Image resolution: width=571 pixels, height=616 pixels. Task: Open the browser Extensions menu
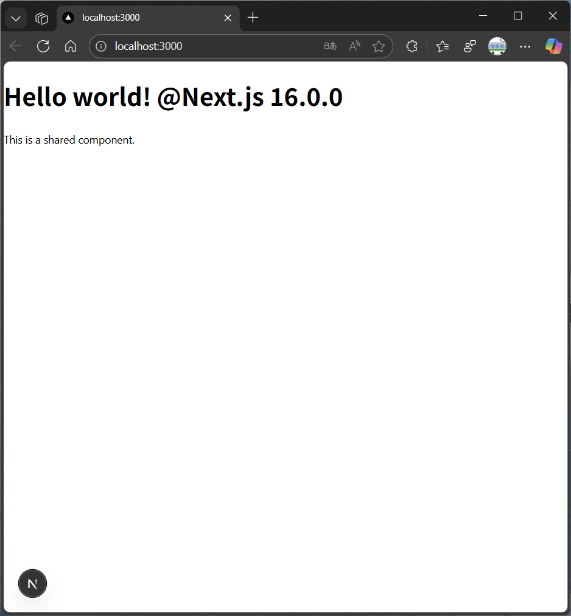point(412,46)
